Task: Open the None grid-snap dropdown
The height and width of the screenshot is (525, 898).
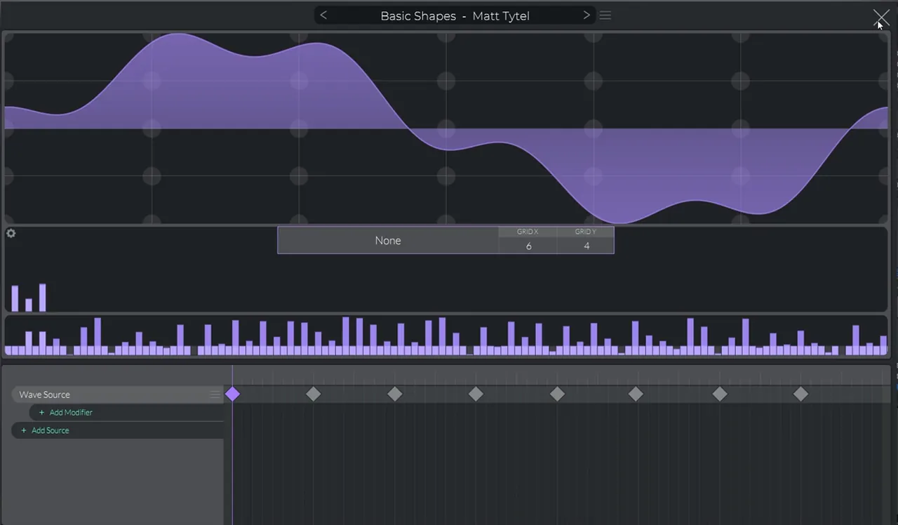Action: [x=388, y=240]
